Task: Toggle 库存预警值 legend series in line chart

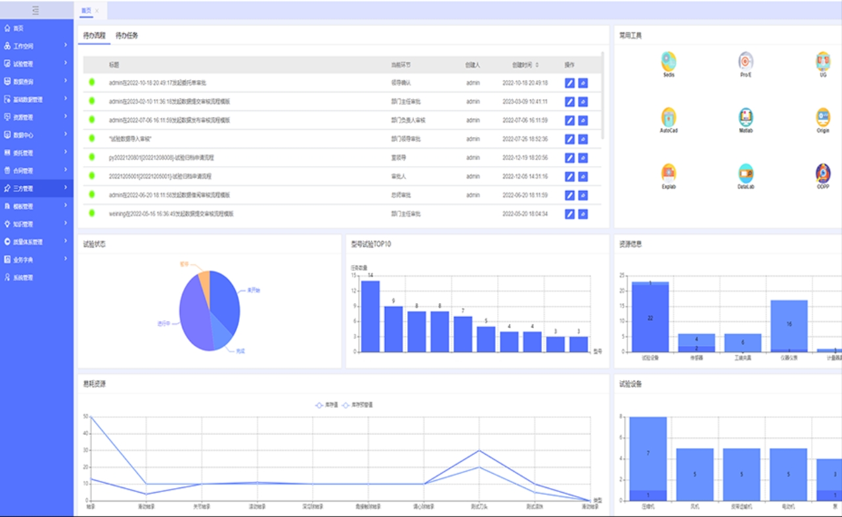Action: [358, 405]
